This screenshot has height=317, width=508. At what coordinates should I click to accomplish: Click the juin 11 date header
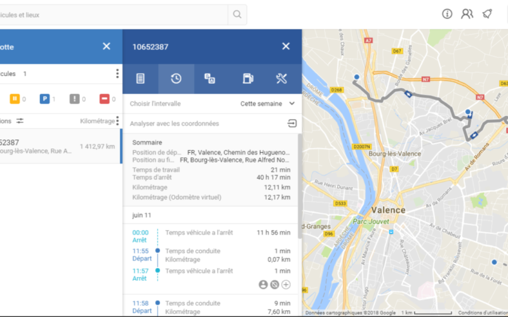coord(142,215)
